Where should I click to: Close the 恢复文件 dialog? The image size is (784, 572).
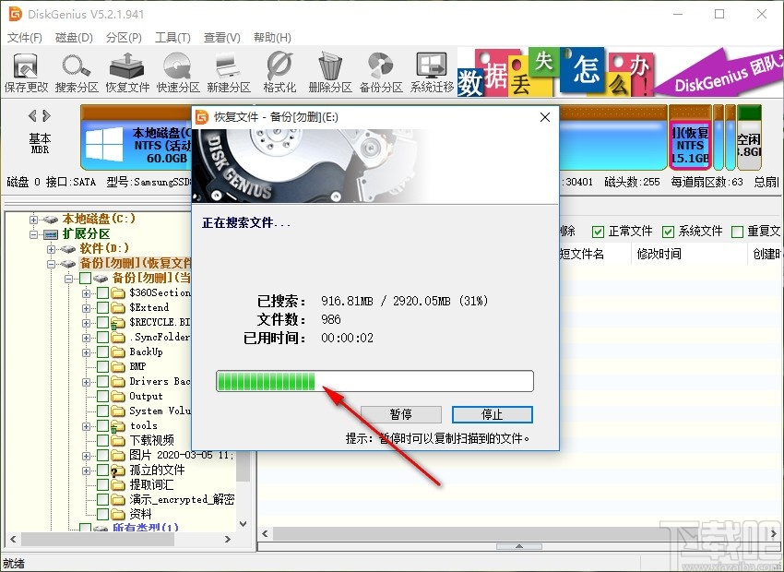pos(545,117)
